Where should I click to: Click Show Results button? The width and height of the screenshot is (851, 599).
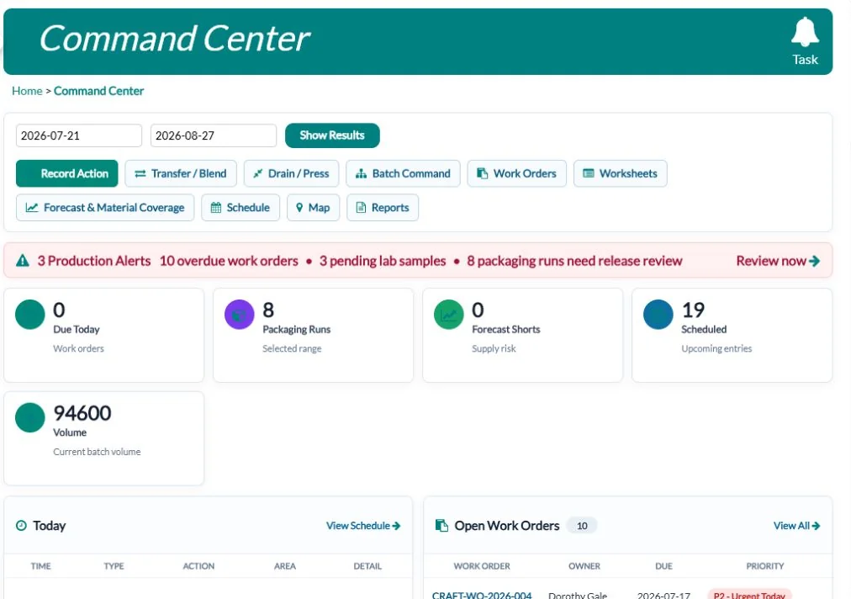click(332, 135)
